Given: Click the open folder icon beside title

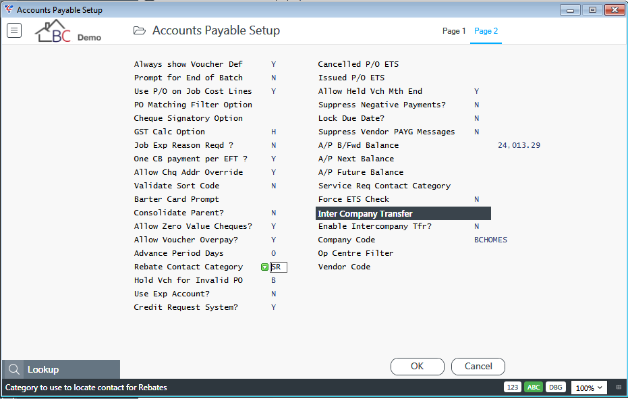Looking at the screenshot, I should (x=140, y=30).
